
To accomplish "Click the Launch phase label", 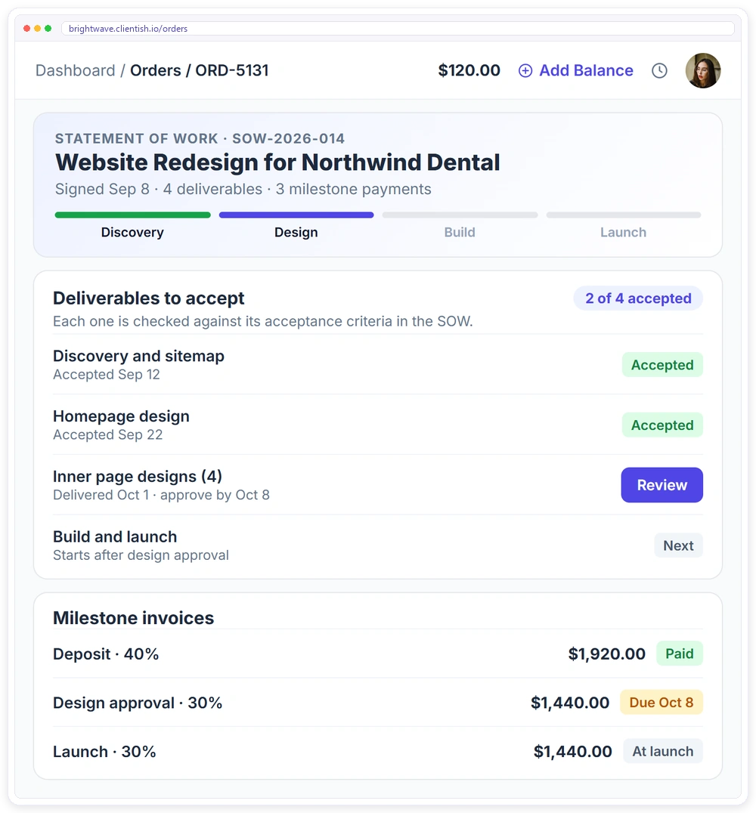I will point(624,232).
